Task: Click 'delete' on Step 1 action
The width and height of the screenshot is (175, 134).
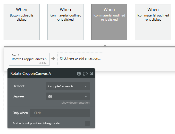Action: pyautogui.click(x=43, y=63)
